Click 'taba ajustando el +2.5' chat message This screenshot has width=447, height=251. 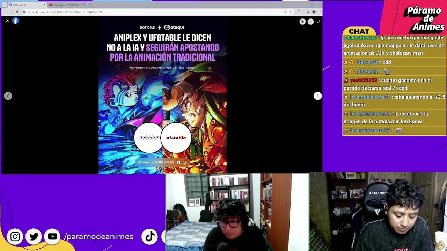pyautogui.click(x=394, y=101)
